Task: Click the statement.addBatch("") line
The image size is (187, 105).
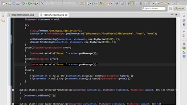Action: point(40,96)
